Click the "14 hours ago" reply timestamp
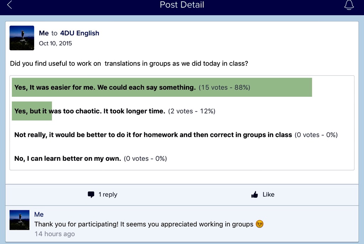The width and height of the screenshot is (364, 244). (55, 234)
